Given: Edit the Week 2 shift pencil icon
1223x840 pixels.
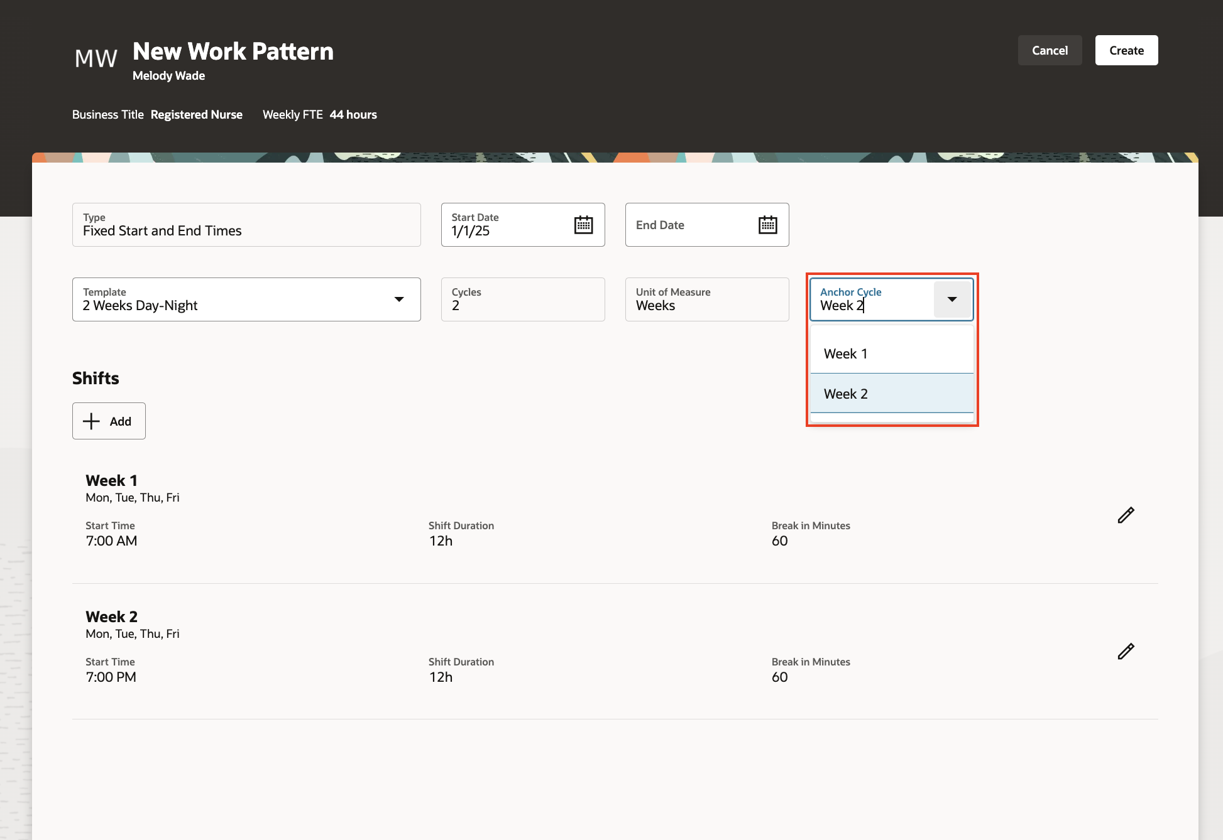Looking at the screenshot, I should coord(1126,652).
